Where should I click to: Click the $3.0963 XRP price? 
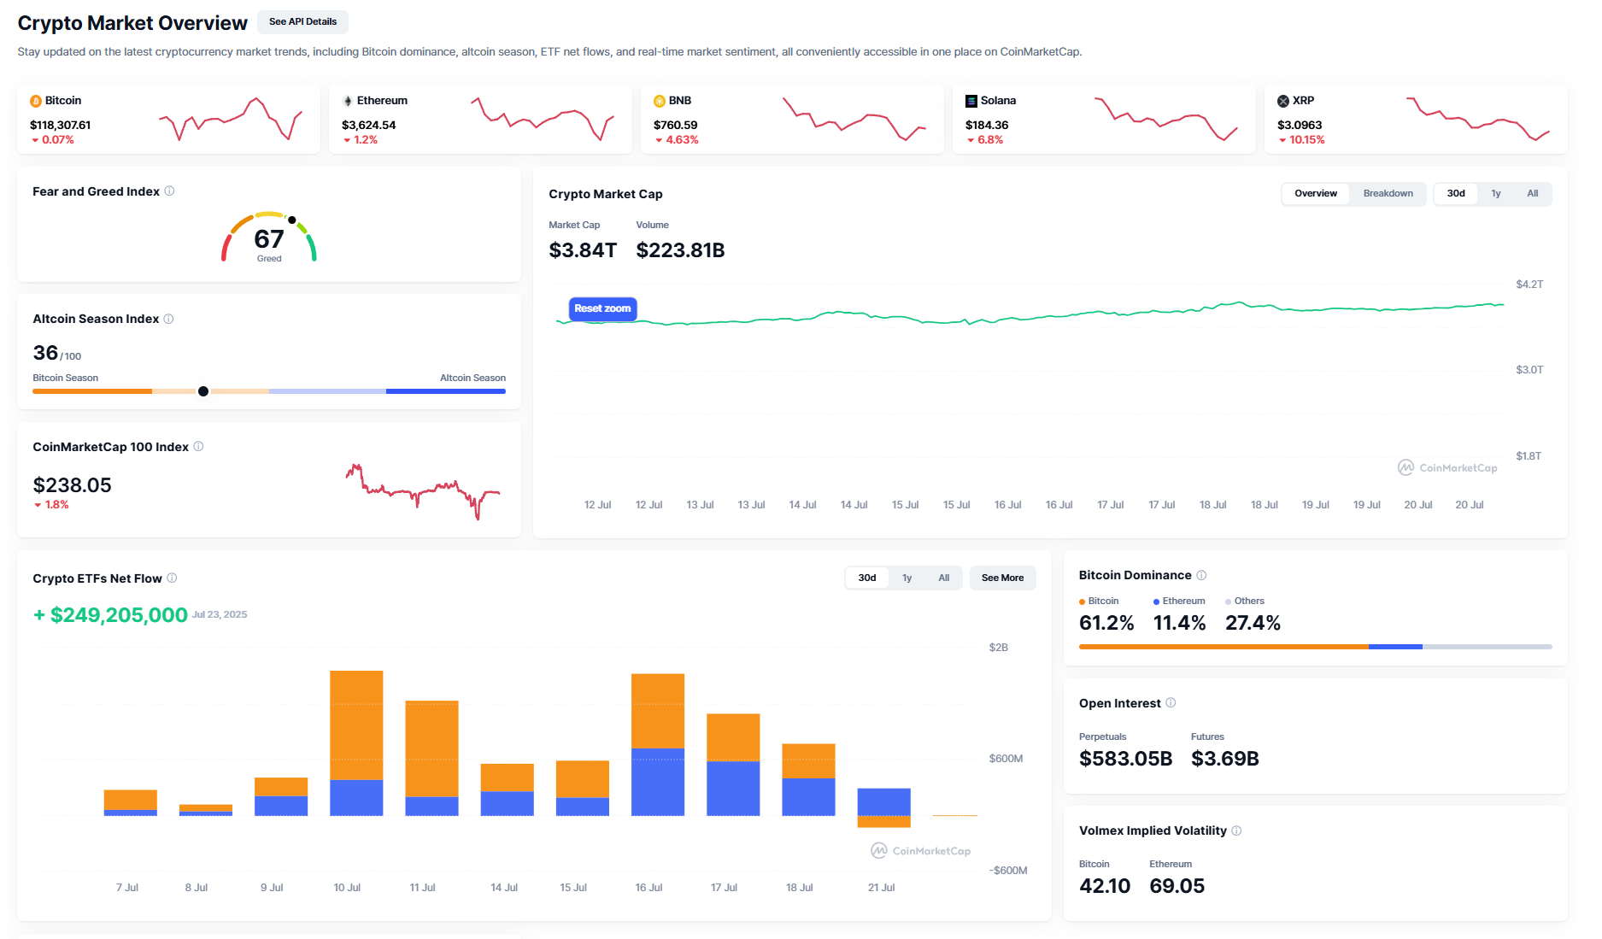click(x=1300, y=125)
